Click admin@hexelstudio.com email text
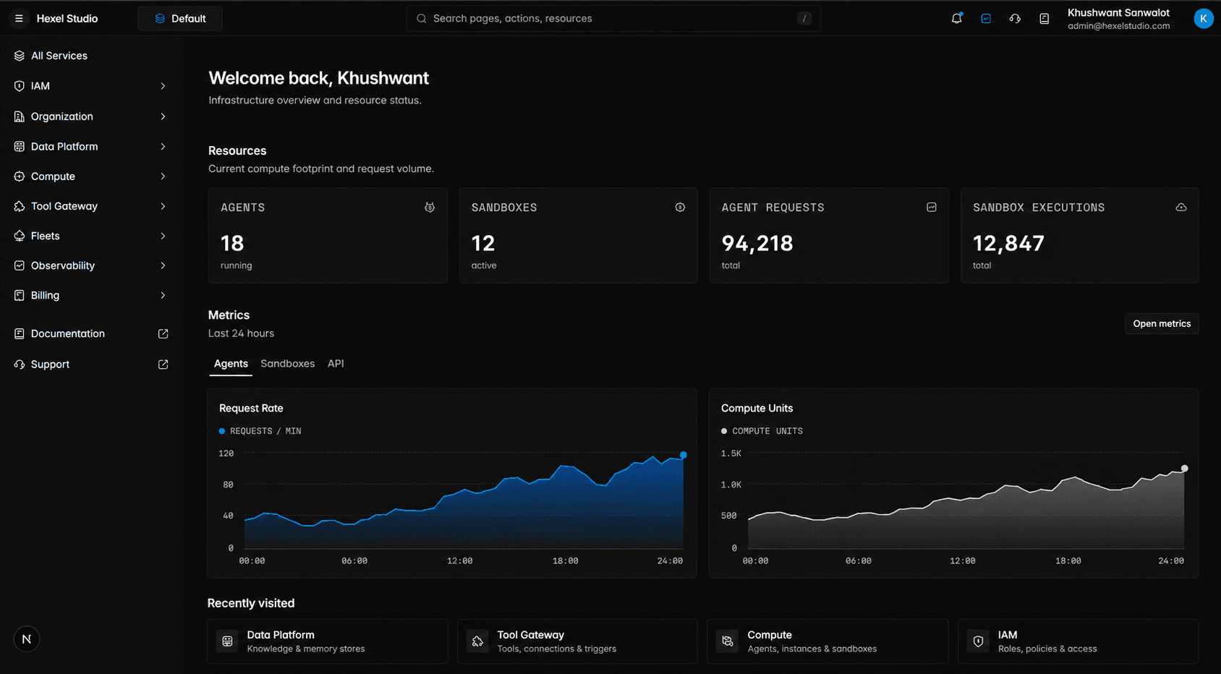The height and width of the screenshot is (674, 1221). point(1118,26)
